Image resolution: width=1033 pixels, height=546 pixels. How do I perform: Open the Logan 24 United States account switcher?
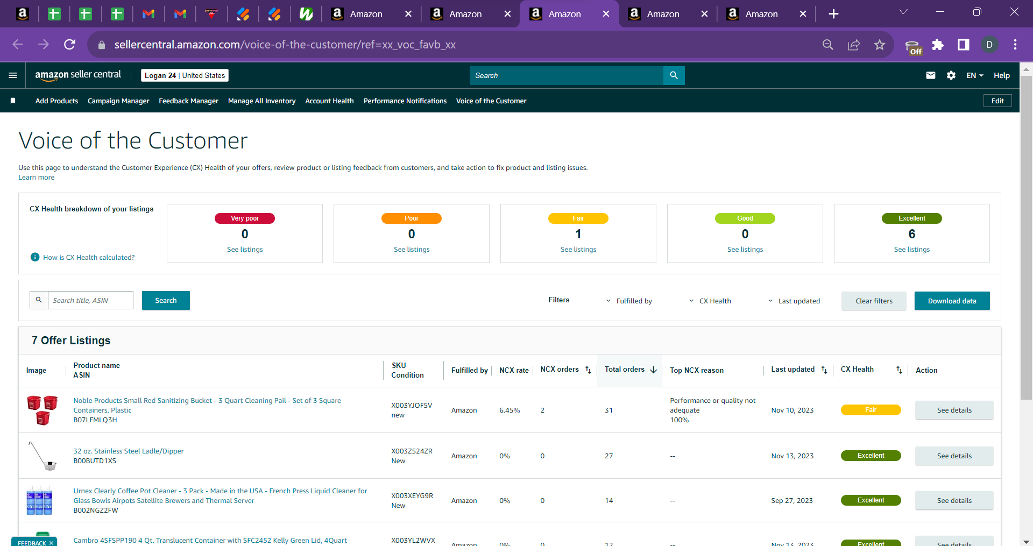185,75
